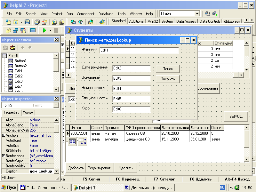Click the New Items toolbar icon
This screenshot has width=256, height=192.
point(8,22)
